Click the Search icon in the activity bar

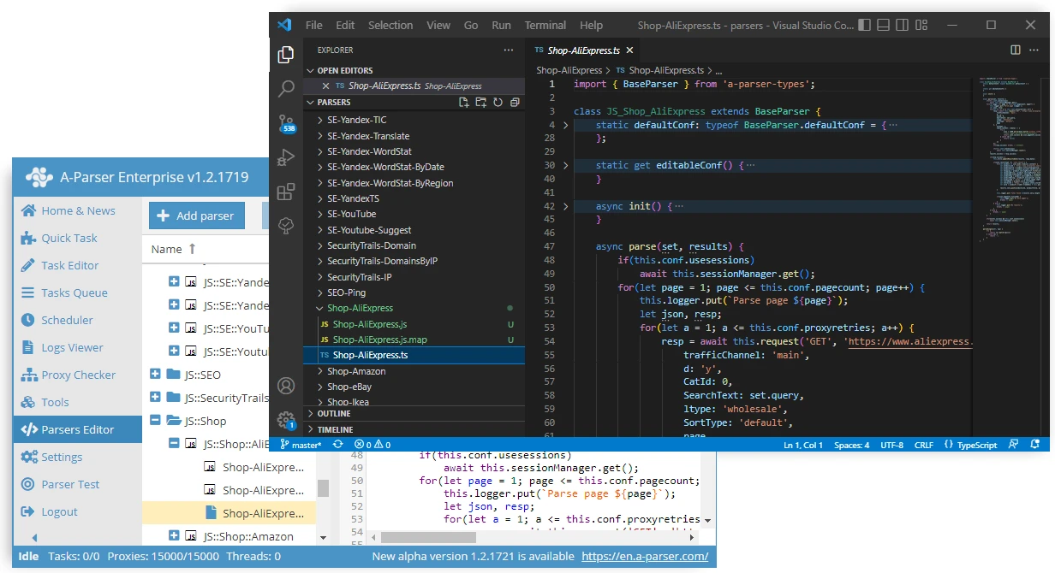coord(285,88)
